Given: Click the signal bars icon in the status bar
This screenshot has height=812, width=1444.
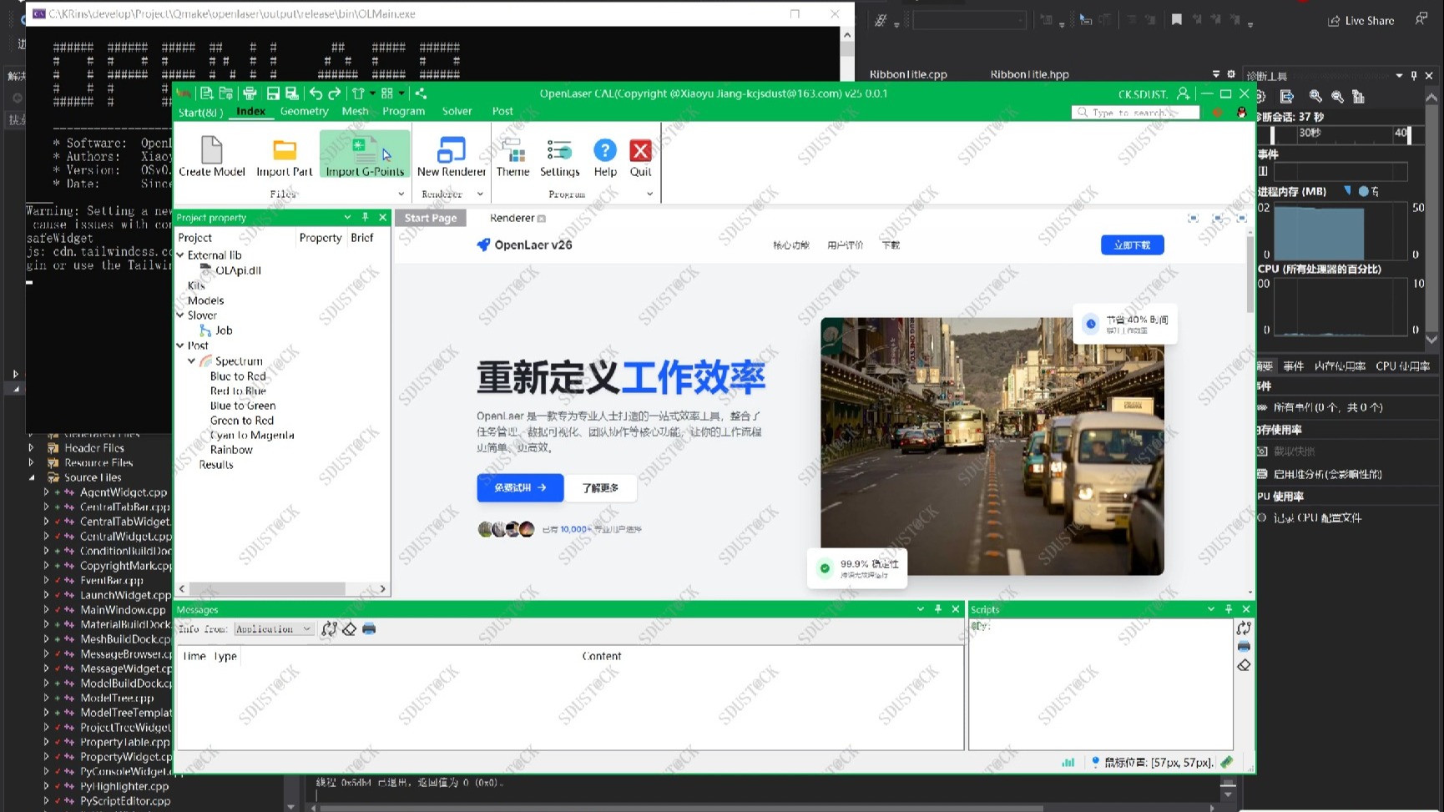Looking at the screenshot, I should click(1068, 762).
